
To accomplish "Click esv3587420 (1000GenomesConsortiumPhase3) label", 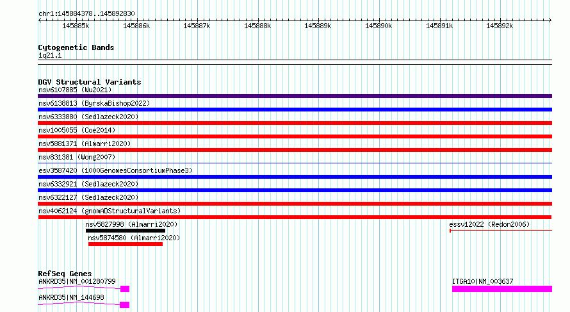I will (x=115, y=170).
